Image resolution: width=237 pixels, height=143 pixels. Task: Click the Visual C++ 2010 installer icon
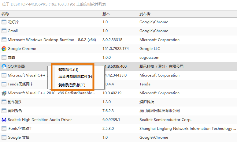click(x=4, y=93)
